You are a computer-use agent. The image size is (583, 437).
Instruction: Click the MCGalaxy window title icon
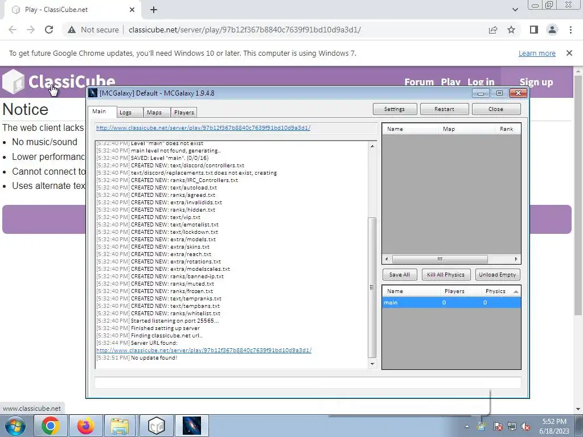click(93, 93)
